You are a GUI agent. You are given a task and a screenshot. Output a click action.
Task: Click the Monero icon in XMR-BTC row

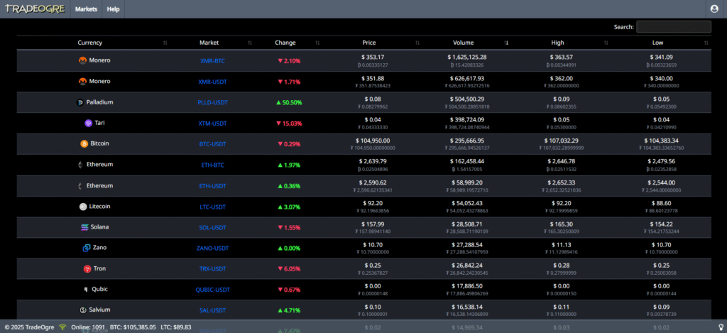[x=83, y=60]
